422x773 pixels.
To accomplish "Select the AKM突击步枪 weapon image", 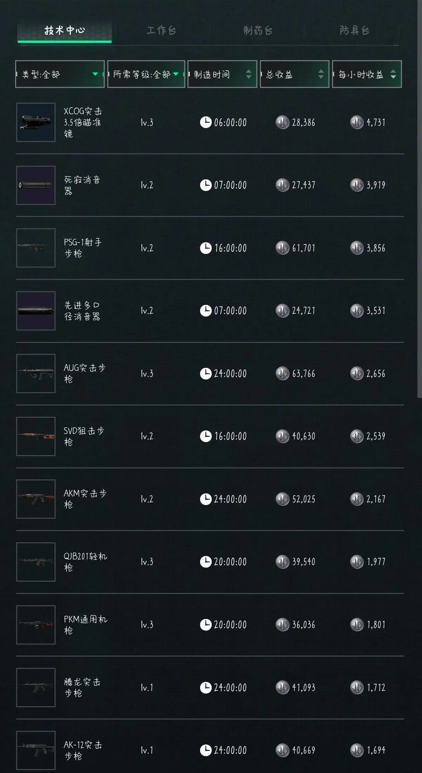I will (x=36, y=499).
